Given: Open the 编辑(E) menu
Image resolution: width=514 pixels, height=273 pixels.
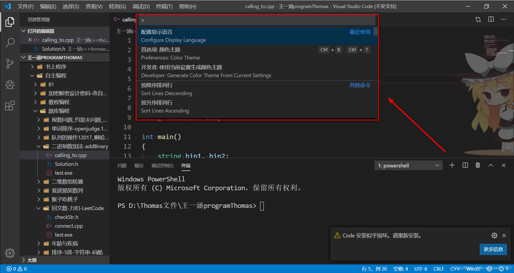Looking at the screenshot, I should click(x=48, y=6).
